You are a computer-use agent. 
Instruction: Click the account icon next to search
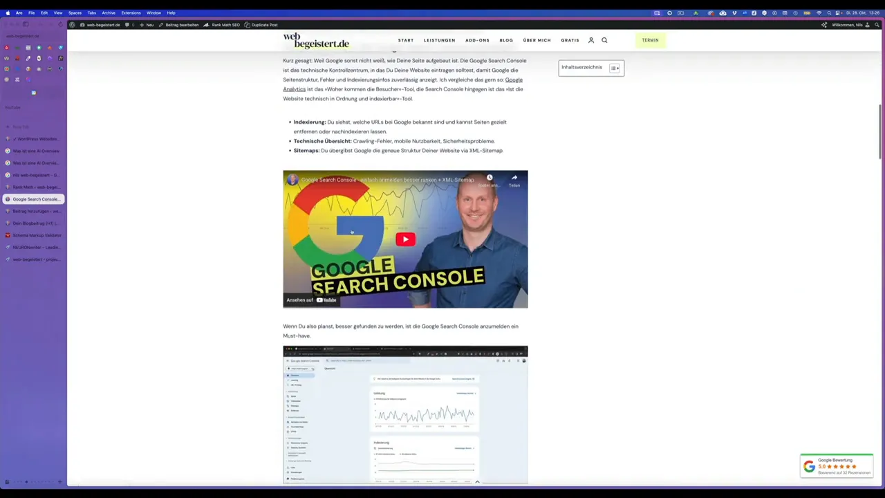pos(590,40)
